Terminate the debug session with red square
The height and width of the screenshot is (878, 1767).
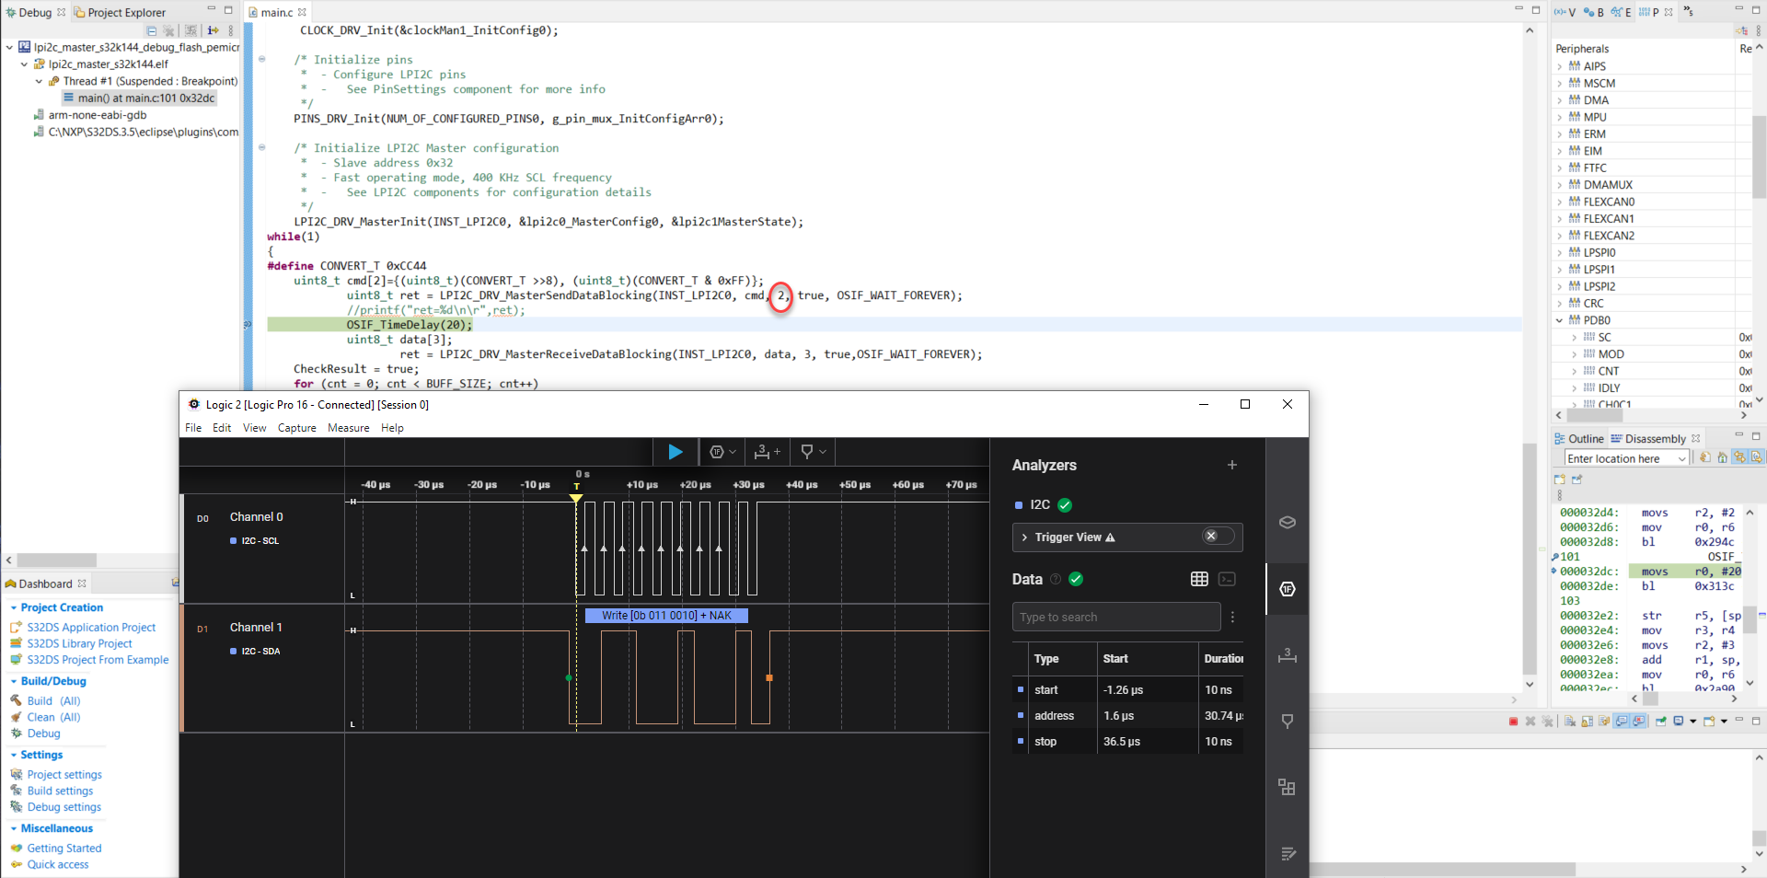(1512, 722)
